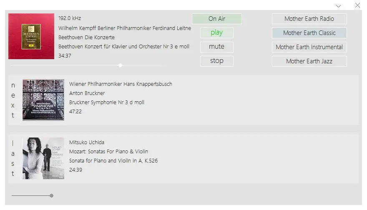
Task: Toggle the On Air indicator
Action: [217, 19]
